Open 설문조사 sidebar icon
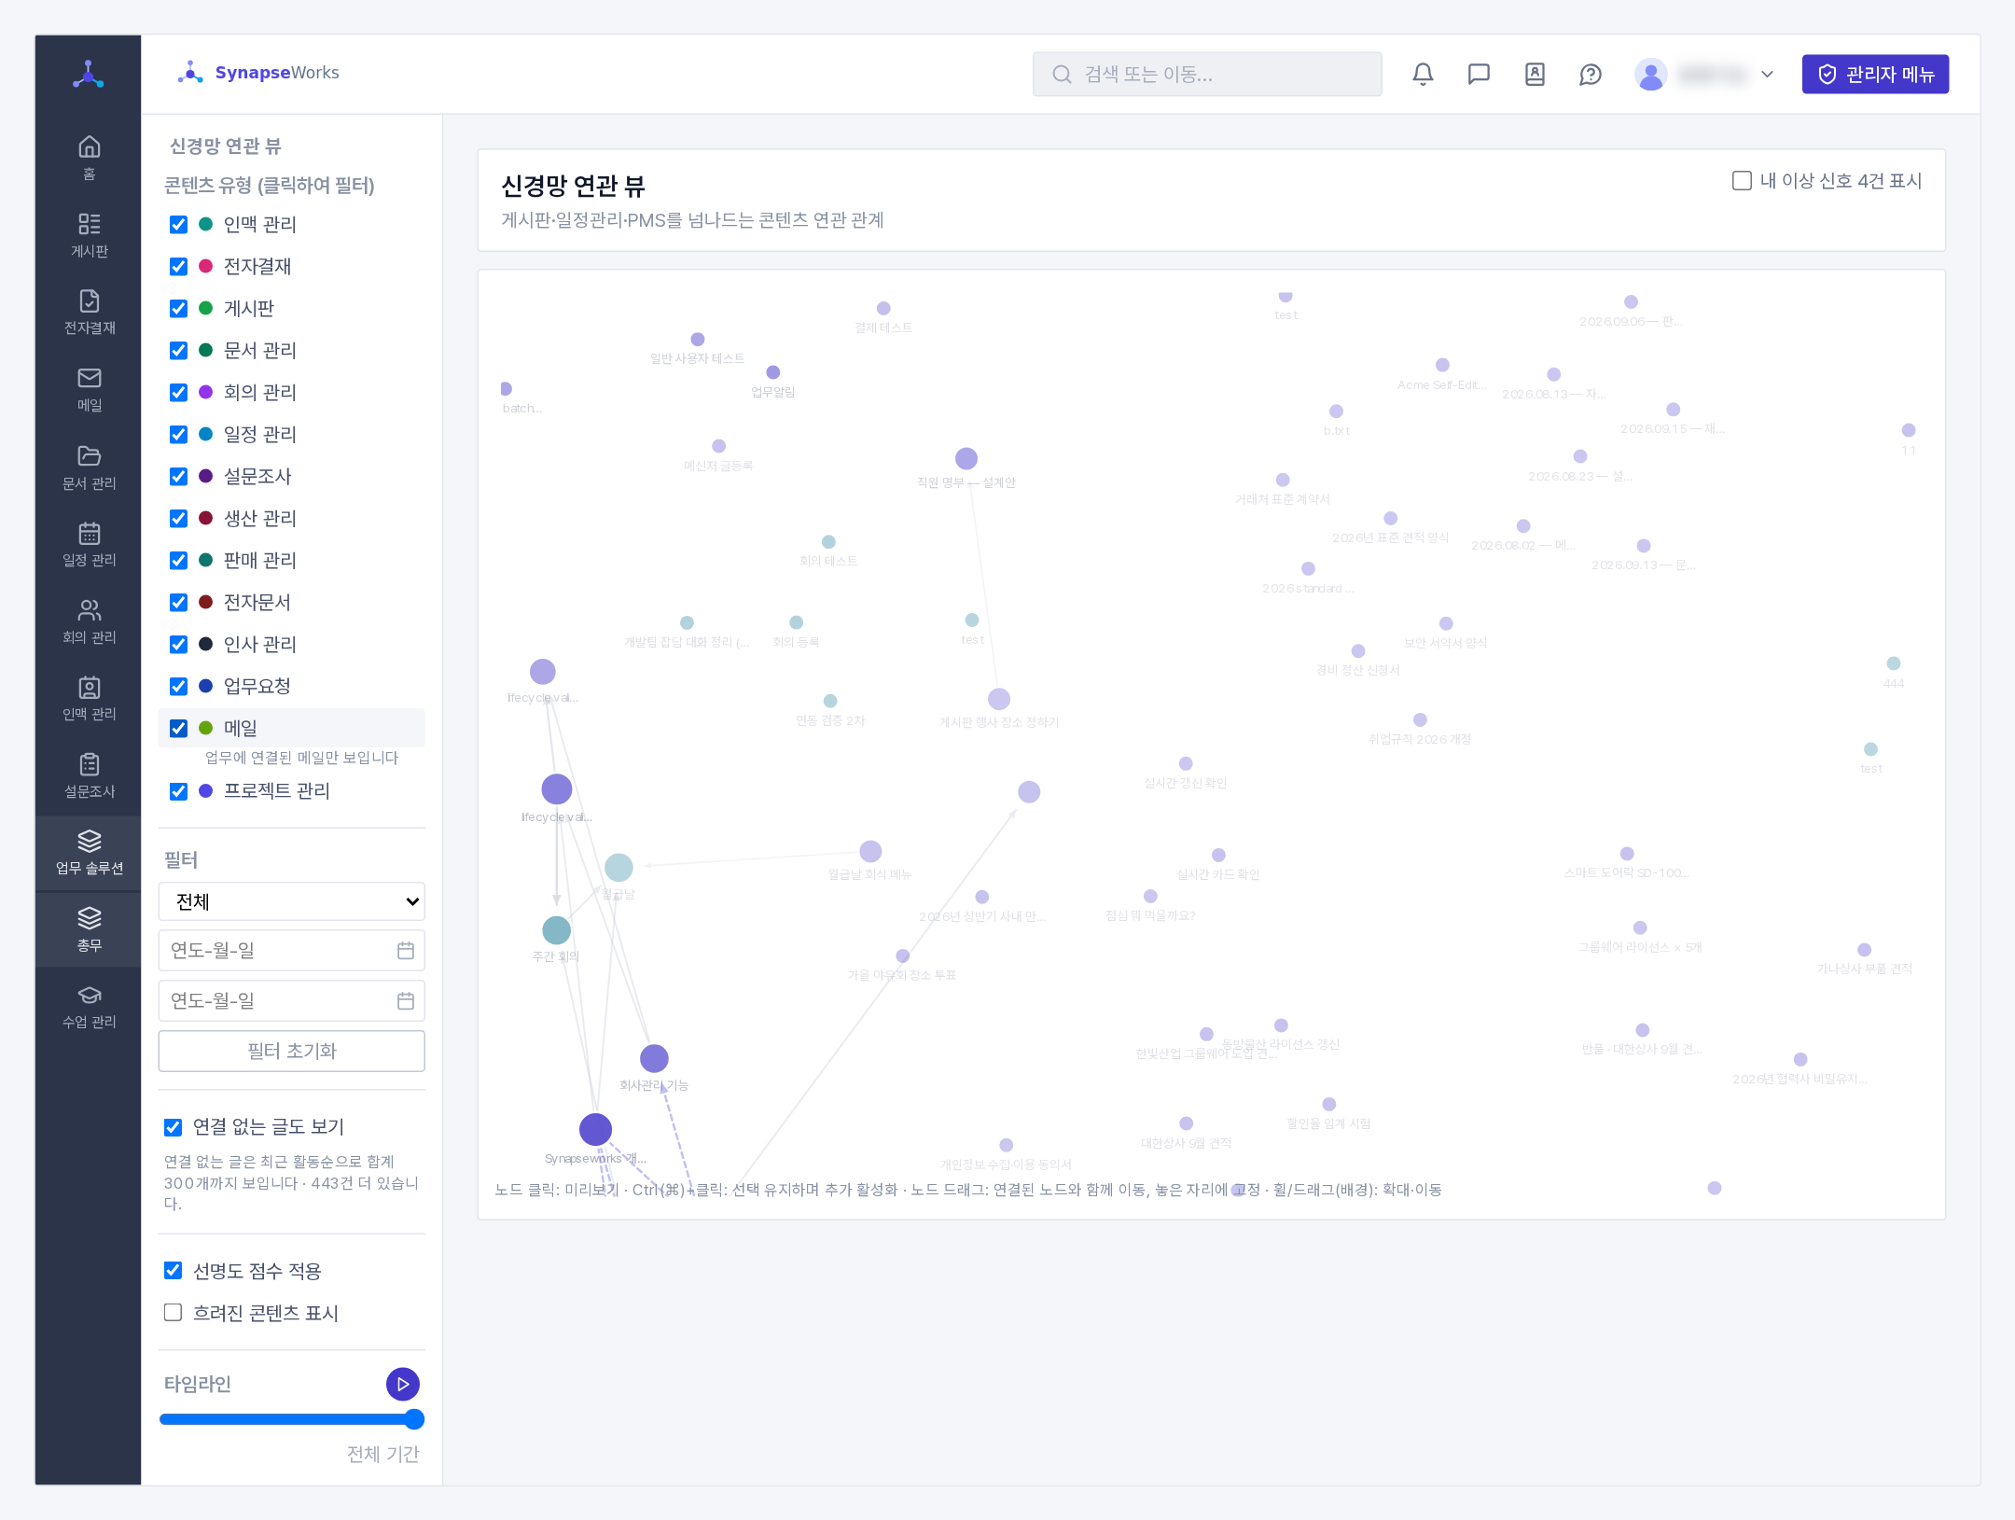Image resolution: width=2015 pixels, height=1520 pixels. (89, 775)
